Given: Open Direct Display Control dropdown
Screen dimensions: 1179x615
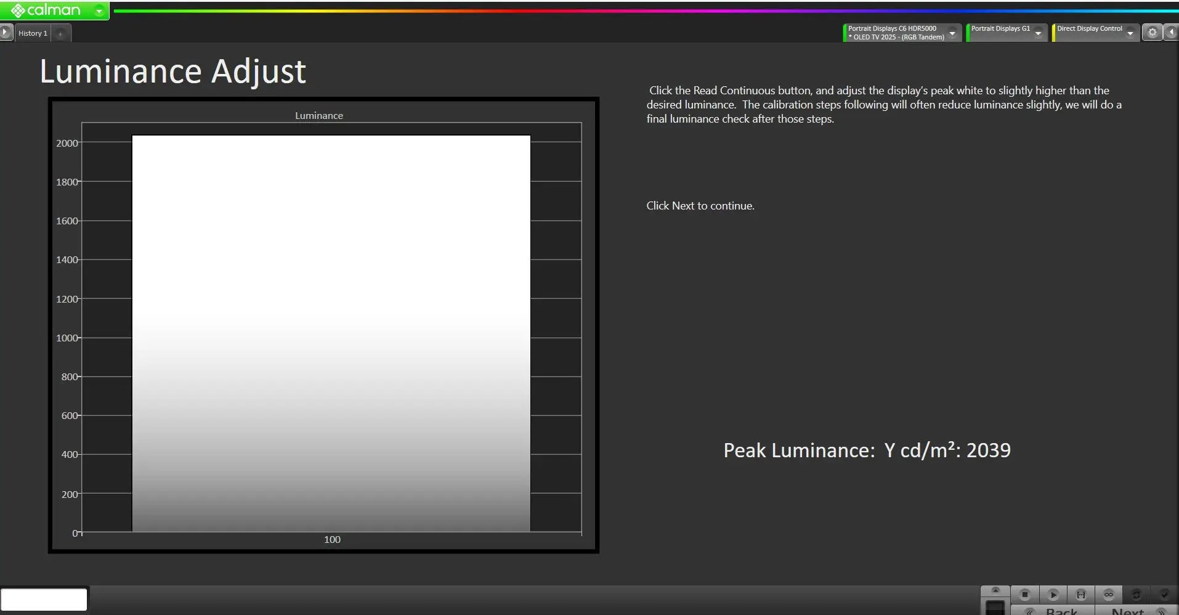Looking at the screenshot, I should tap(1130, 33).
